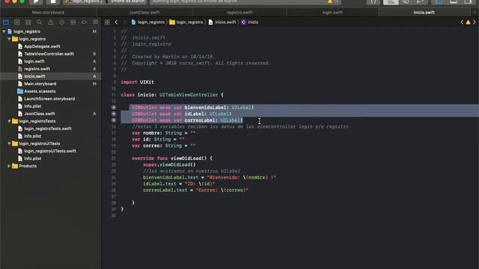Screen dimensions: 479x269
Task: Open the Symbol navigator
Action: pos(28,22)
